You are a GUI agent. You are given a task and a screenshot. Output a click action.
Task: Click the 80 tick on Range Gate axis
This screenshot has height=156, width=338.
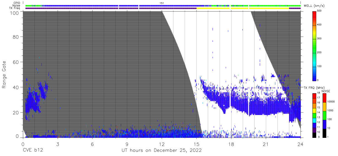(16, 37)
